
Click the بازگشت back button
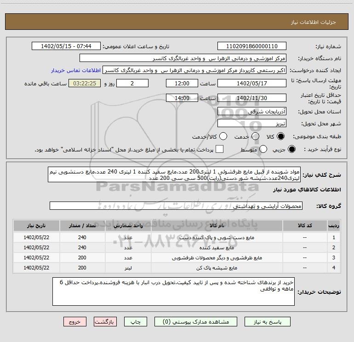click(105, 322)
